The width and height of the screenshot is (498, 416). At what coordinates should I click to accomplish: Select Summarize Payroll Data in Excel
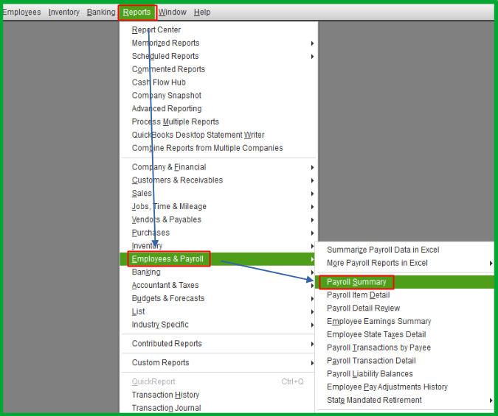[383, 250]
